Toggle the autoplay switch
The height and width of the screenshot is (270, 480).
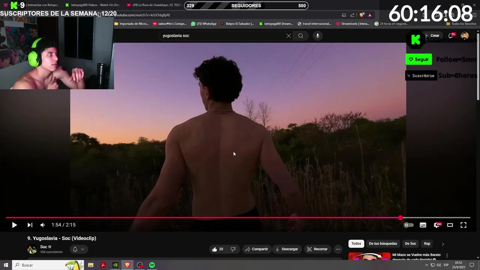[x=409, y=225]
